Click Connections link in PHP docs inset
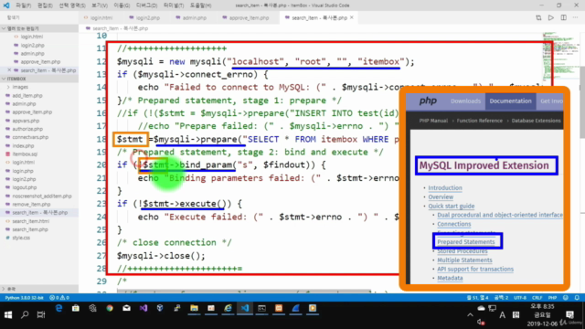Image resolution: width=585 pixels, height=329 pixels. 454,224
